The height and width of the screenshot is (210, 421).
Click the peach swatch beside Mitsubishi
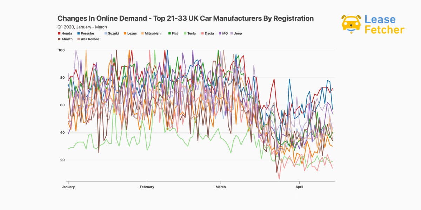click(142, 34)
